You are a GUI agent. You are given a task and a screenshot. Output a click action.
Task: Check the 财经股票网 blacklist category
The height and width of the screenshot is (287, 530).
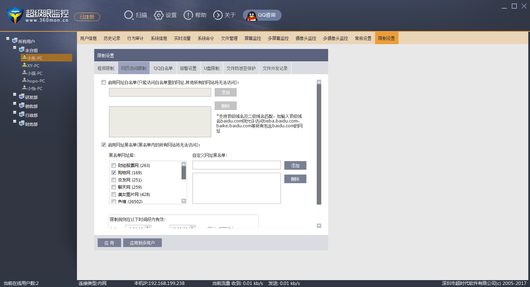pyautogui.click(x=114, y=166)
